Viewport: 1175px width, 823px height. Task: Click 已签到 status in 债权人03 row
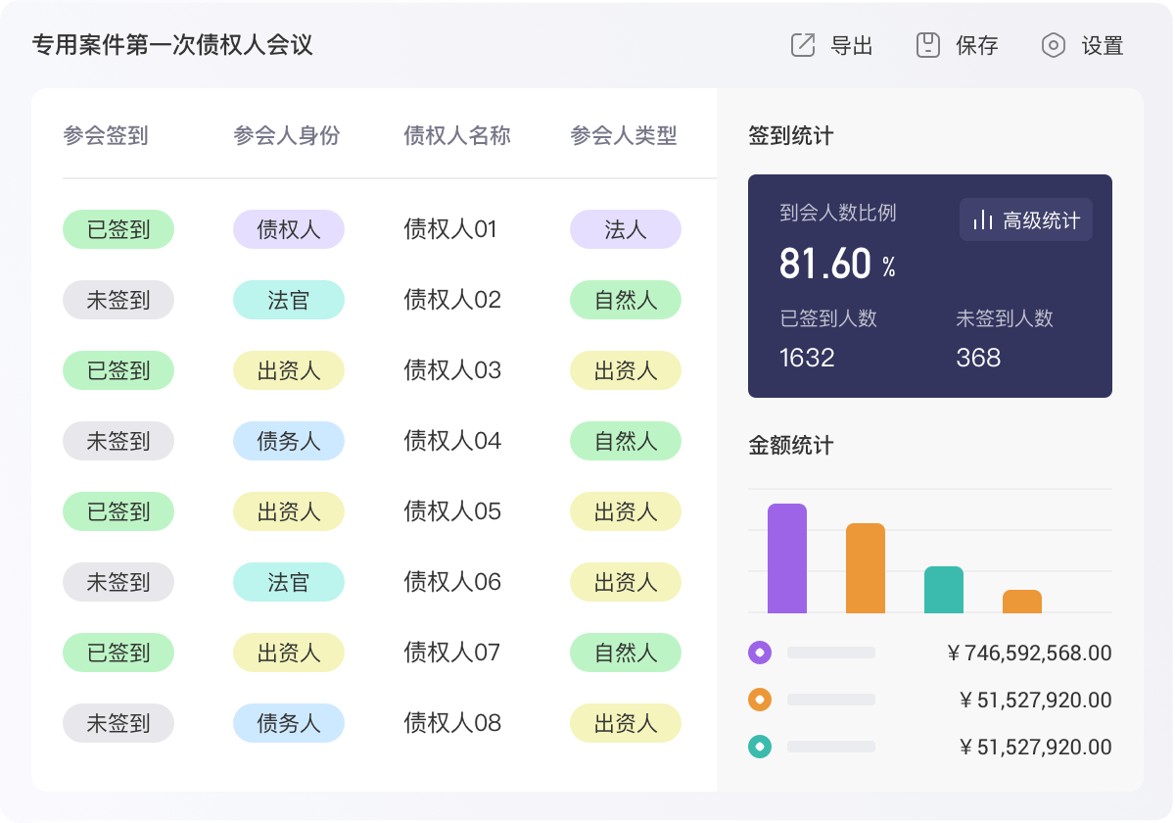click(x=118, y=370)
